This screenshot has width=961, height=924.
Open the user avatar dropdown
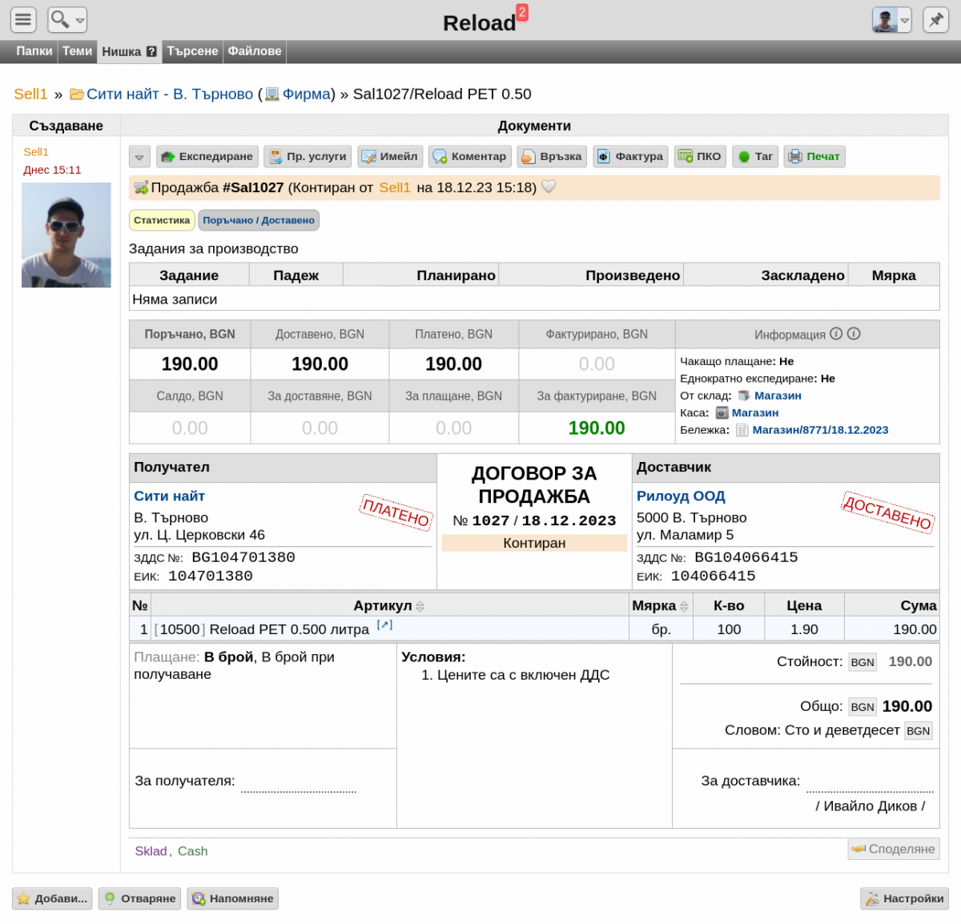pos(905,20)
